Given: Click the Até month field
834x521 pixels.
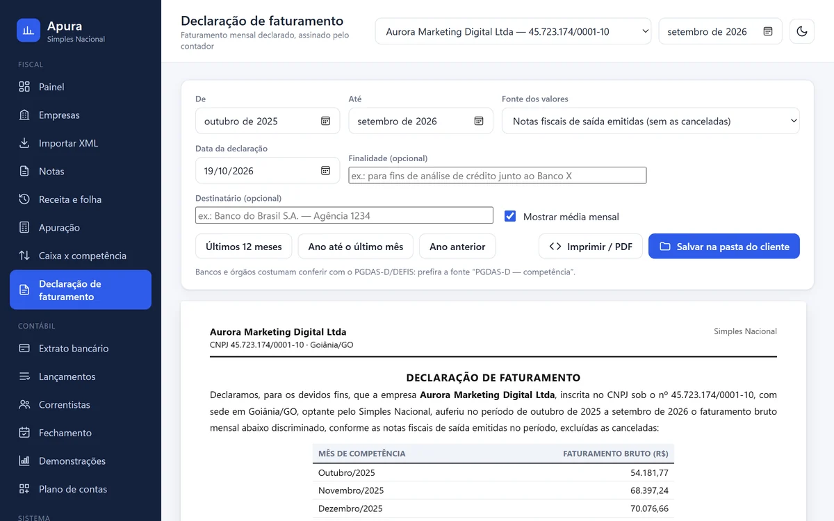Looking at the screenshot, I should (421, 121).
